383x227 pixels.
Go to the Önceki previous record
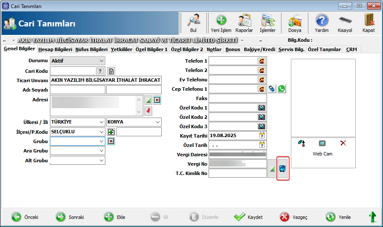25,217
